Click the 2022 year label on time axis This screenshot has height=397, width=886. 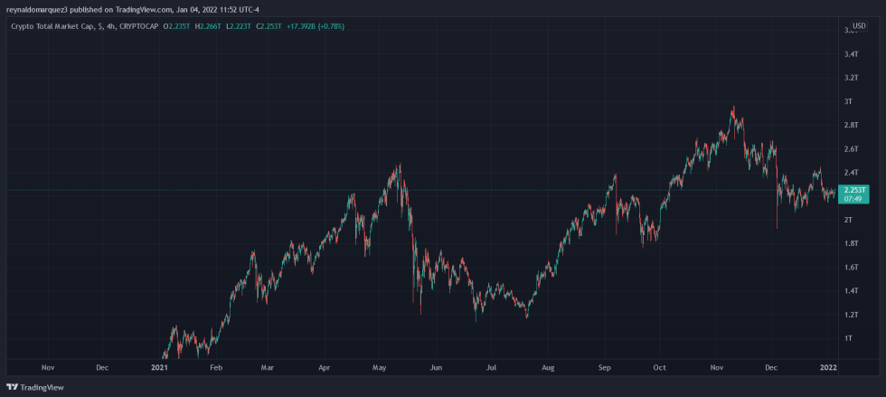coord(829,367)
